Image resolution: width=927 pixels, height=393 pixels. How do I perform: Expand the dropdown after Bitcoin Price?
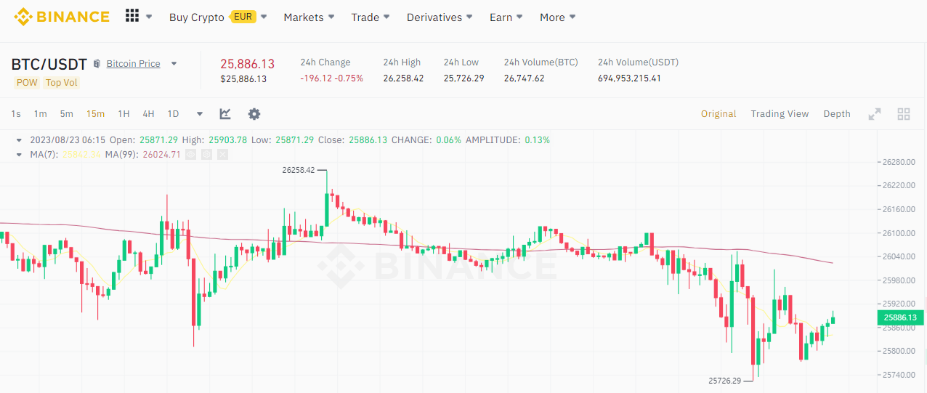(174, 63)
